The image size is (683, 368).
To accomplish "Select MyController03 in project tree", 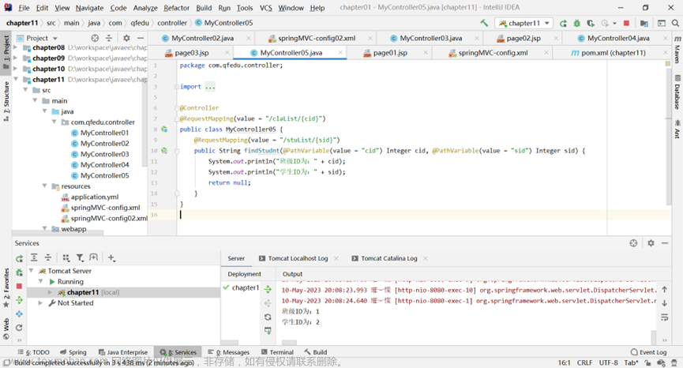I will [x=99, y=154].
